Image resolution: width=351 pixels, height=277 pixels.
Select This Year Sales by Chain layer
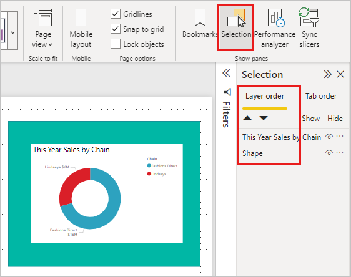tap(282, 137)
